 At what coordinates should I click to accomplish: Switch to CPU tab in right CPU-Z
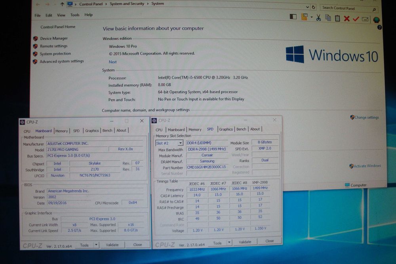[x=159, y=130]
